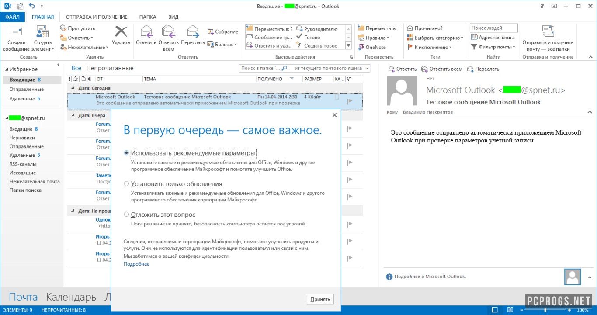Switch to the ВИД tab
This screenshot has width=597, height=315.
point(173,17)
